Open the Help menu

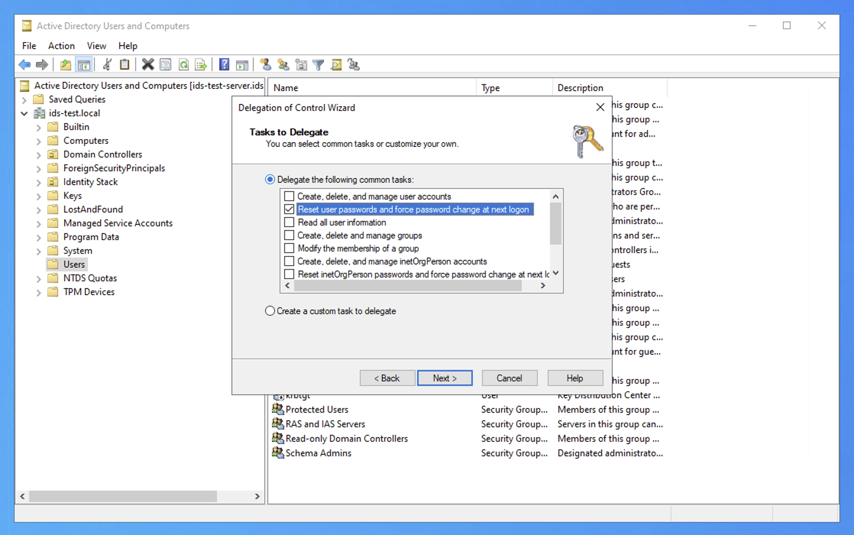pyautogui.click(x=128, y=46)
